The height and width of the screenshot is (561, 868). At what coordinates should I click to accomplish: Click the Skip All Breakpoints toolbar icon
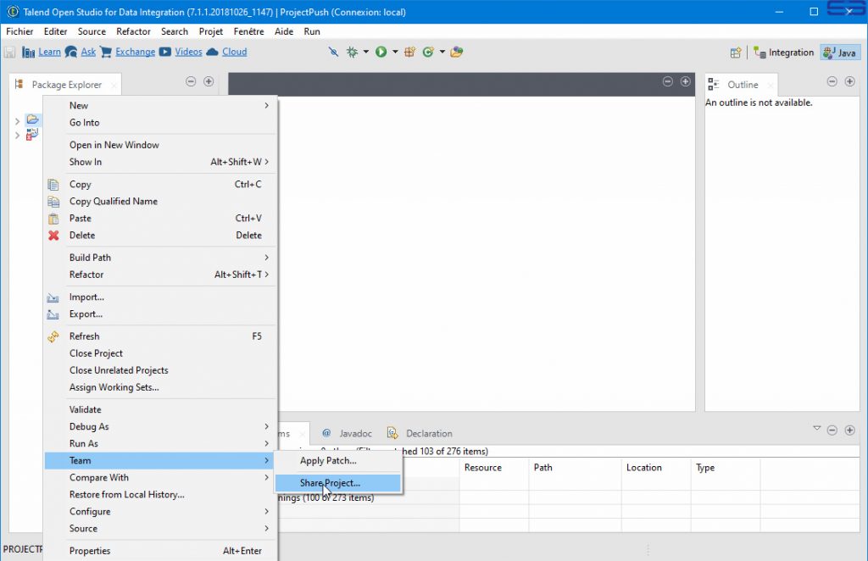point(333,52)
